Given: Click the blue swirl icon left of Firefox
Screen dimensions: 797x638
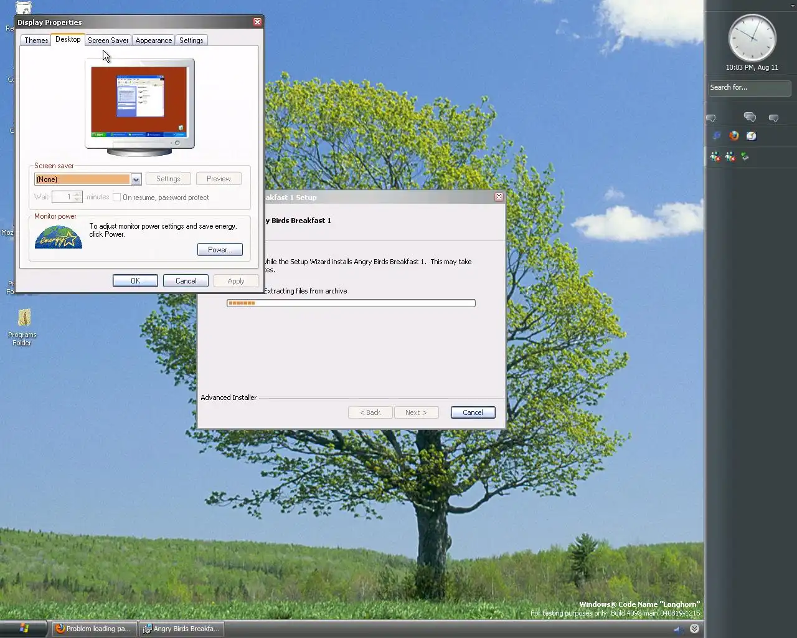Looking at the screenshot, I should [717, 136].
